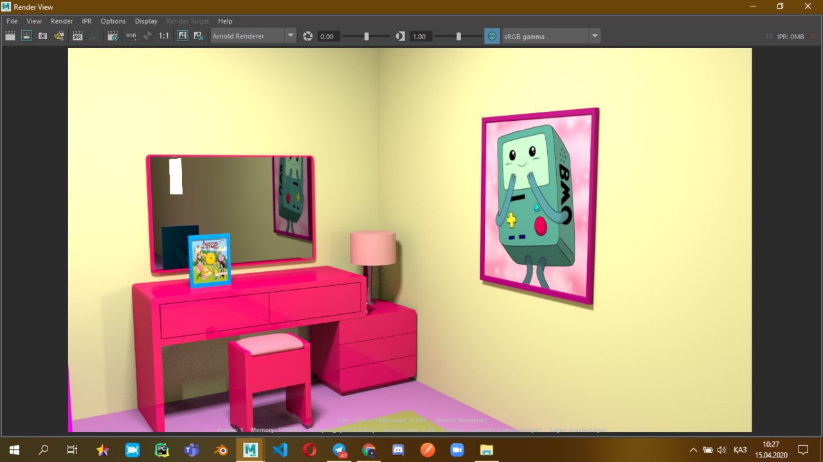
Task: Open the Options menu
Action: 113,21
